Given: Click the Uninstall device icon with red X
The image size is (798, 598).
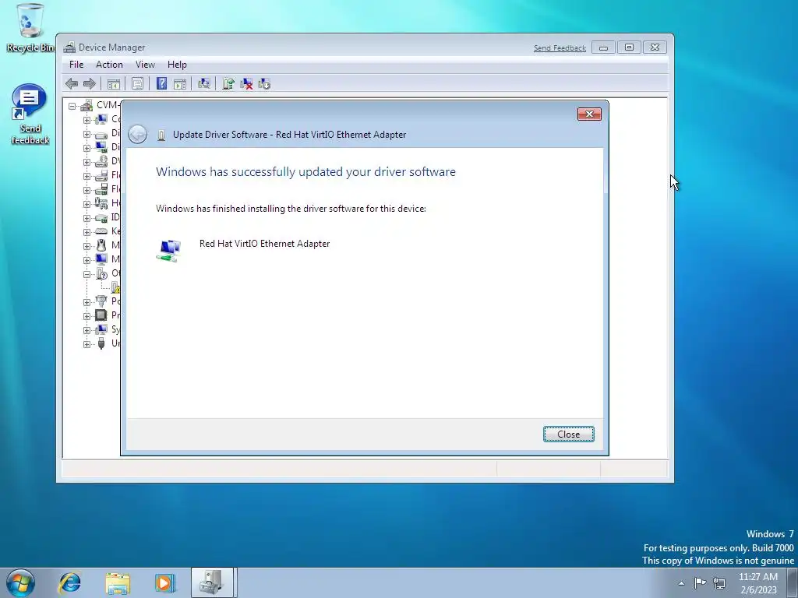Looking at the screenshot, I should coord(246,84).
